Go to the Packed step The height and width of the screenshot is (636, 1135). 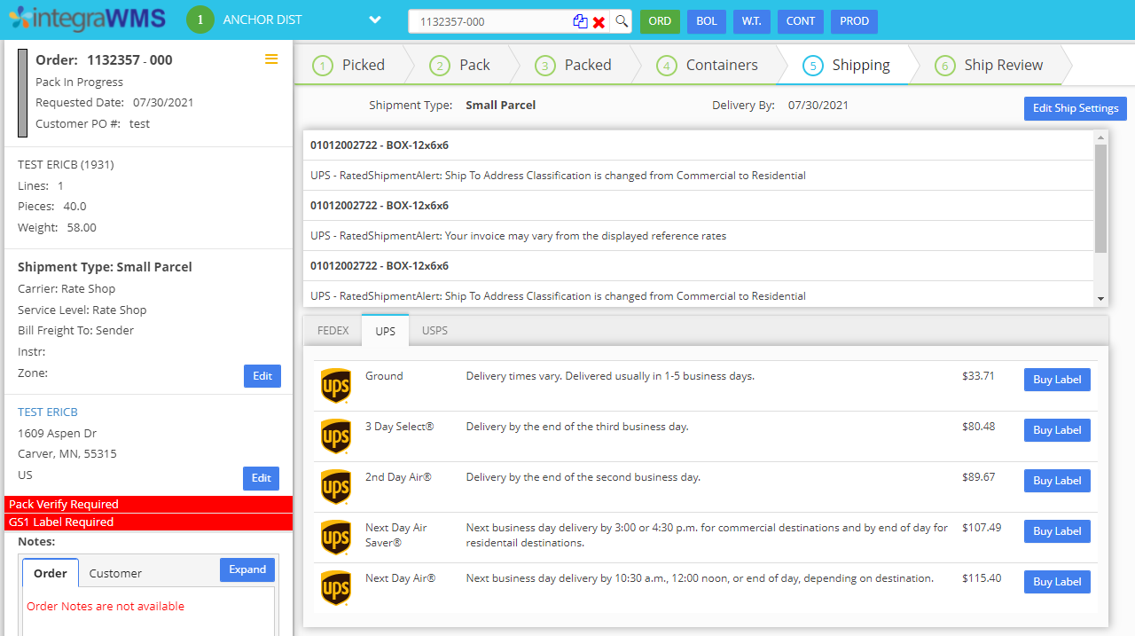(575, 65)
